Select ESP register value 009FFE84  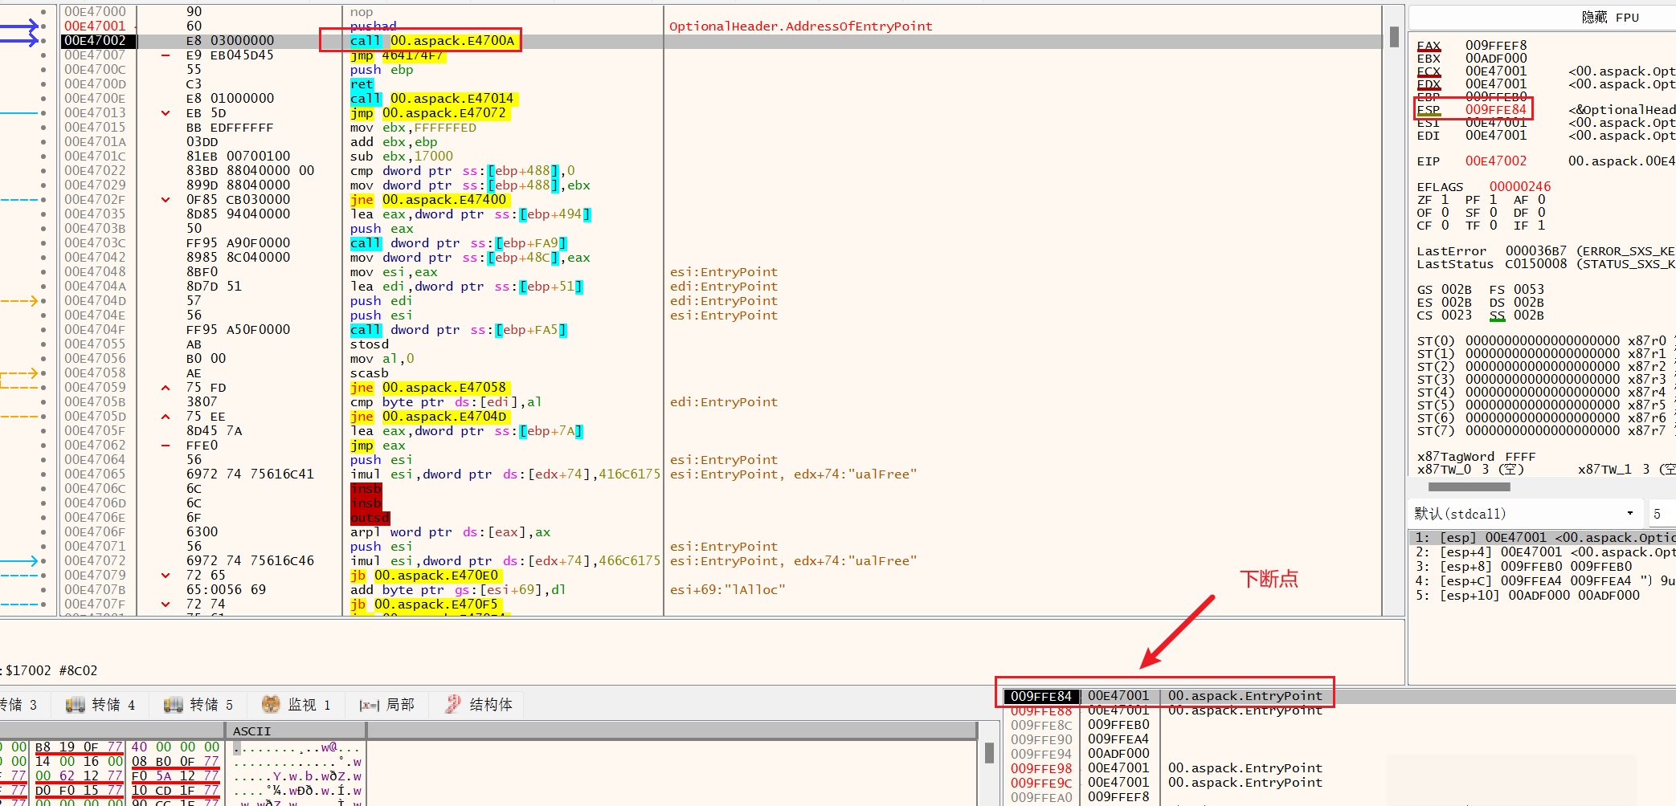pyautogui.click(x=1495, y=110)
